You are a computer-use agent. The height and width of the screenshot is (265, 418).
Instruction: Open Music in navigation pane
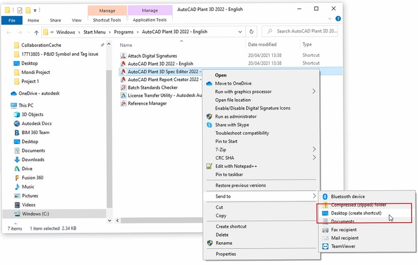click(x=28, y=187)
